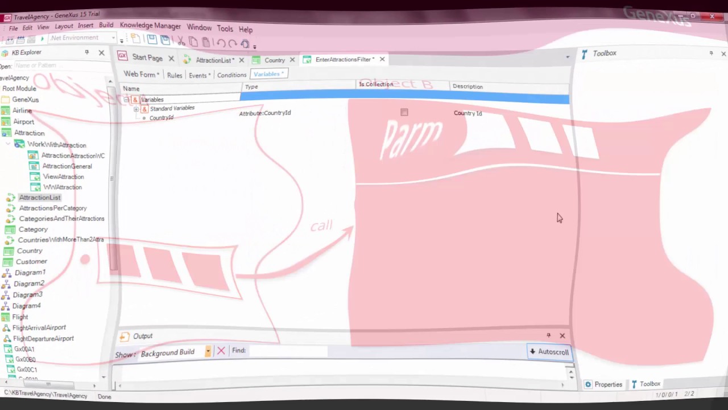
Task: Select the Flight transaction in the tree
Action: point(20,317)
